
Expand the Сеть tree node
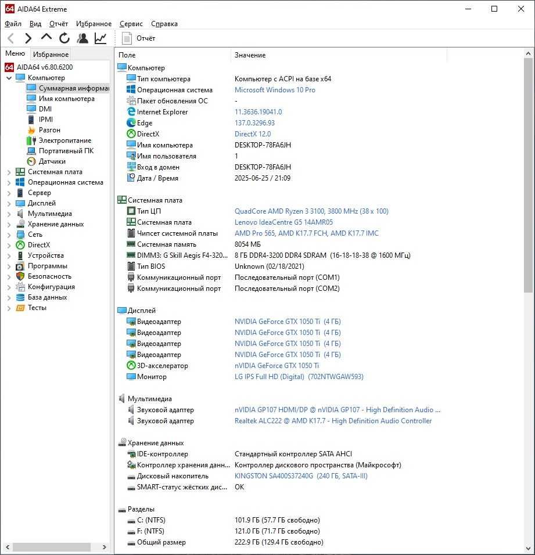coord(9,235)
